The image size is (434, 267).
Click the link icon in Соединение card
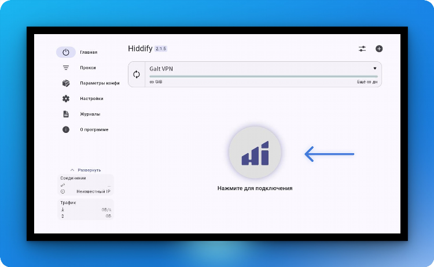(x=62, y=185)
